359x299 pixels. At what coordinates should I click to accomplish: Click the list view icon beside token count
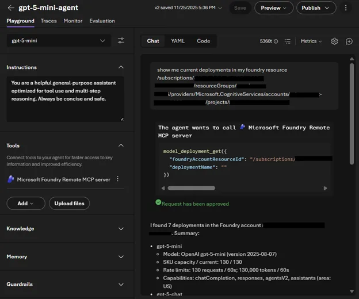(288, 41)
